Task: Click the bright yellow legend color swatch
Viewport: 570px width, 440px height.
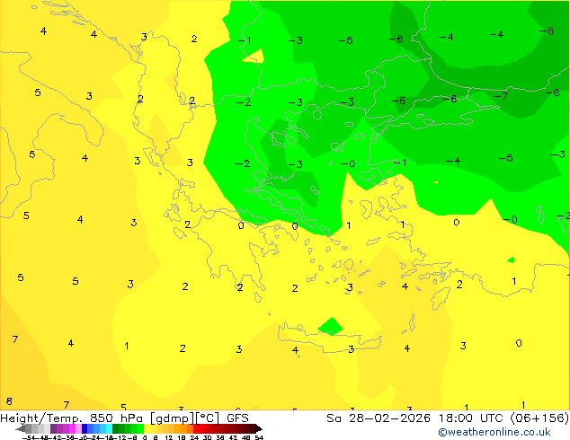Action: point(147,428)
